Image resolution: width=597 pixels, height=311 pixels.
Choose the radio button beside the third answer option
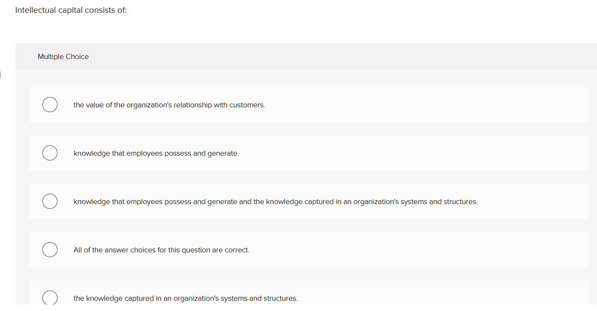coord(50,201)
